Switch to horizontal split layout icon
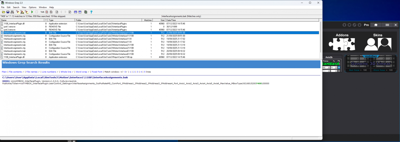 coord(75,12)
